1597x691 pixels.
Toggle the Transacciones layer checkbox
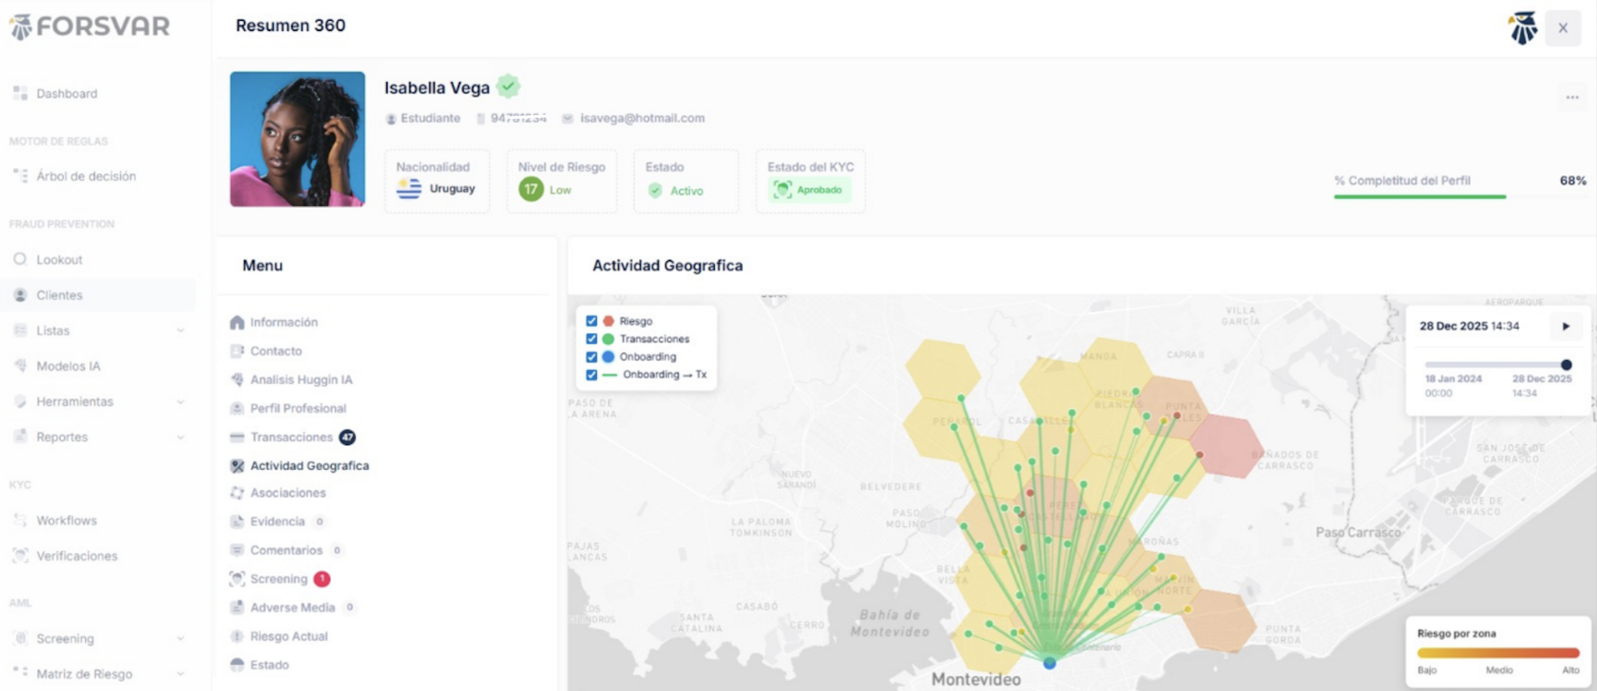coord(591,339)
